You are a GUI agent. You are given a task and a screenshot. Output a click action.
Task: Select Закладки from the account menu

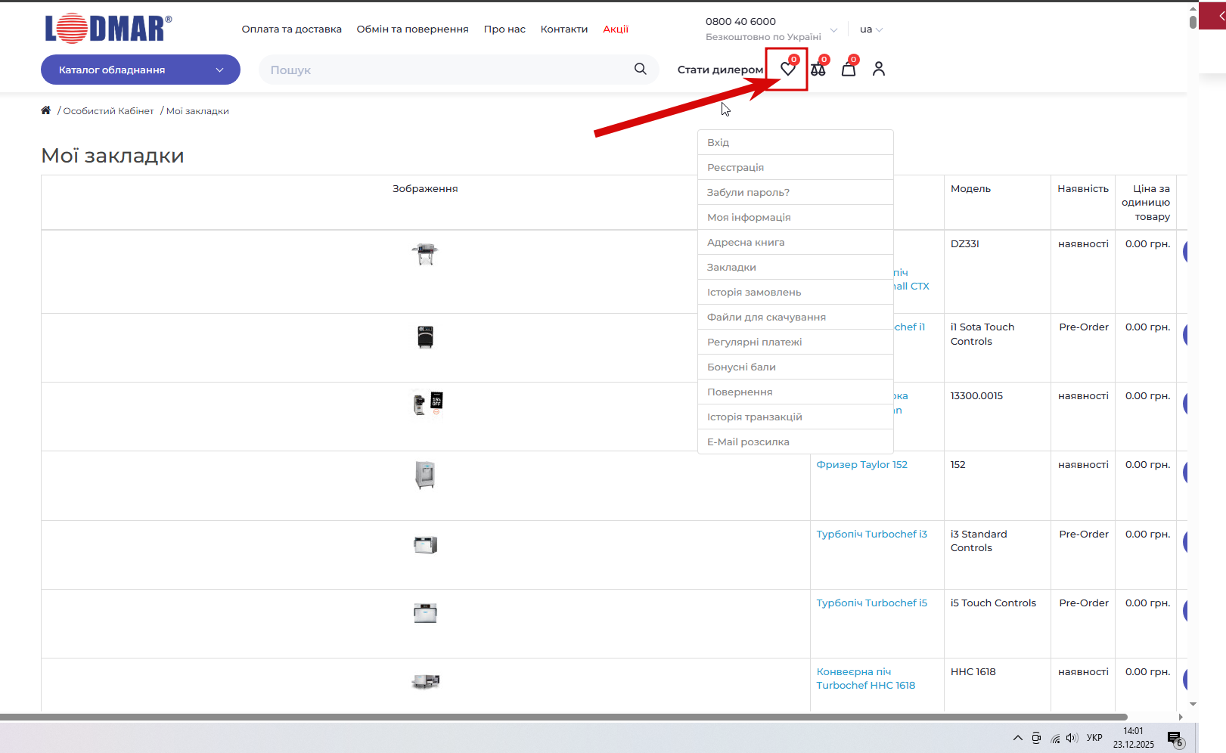pos(796,267)
